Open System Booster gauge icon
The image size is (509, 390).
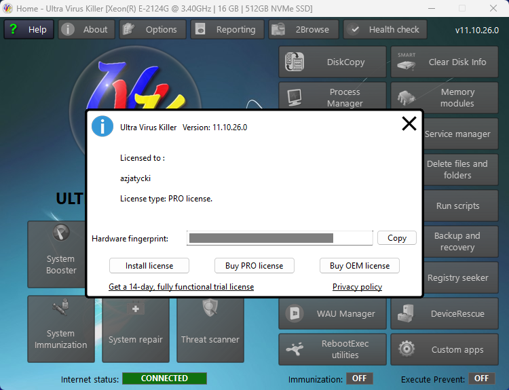coord(61,233)
